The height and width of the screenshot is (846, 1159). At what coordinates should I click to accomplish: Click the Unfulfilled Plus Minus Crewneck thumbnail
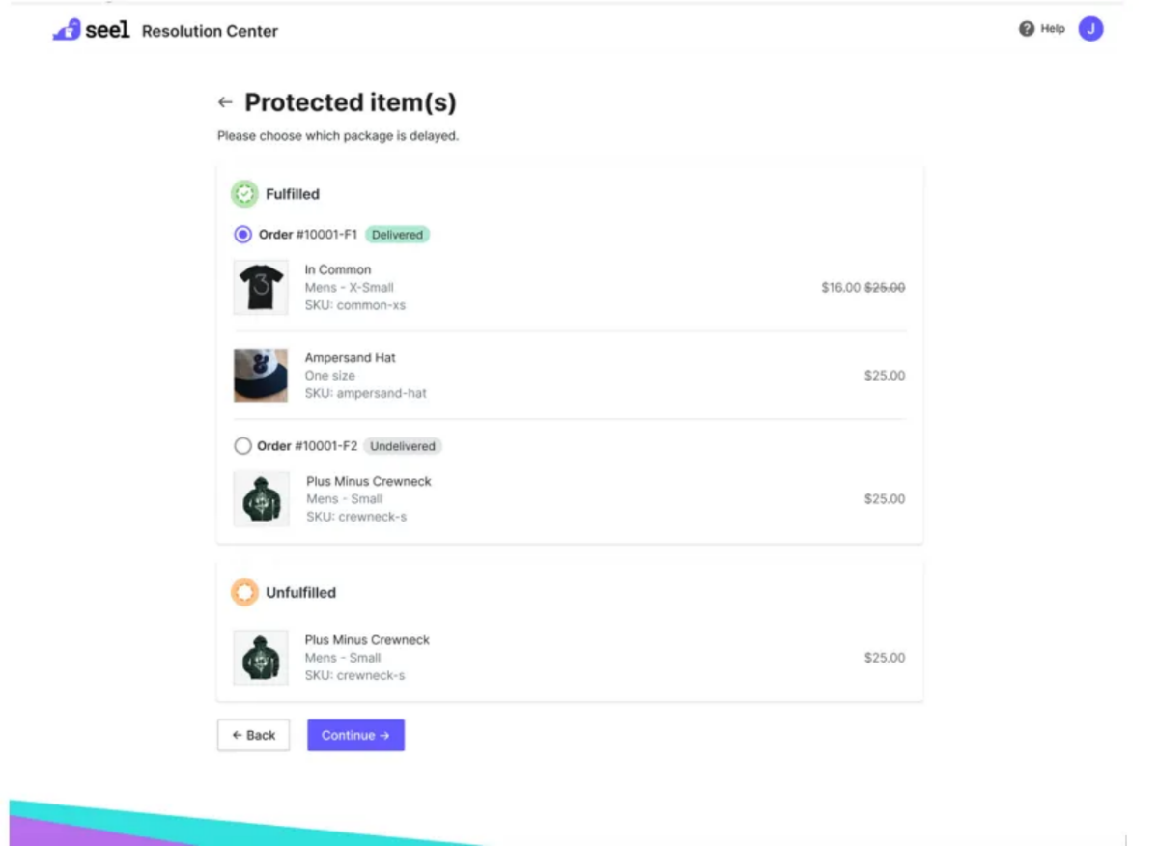point(261,658)
